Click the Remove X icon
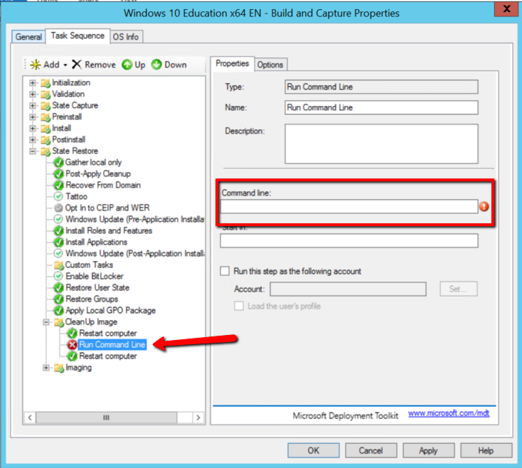Viewport: 522px width, 468px height. pos(77,65)
